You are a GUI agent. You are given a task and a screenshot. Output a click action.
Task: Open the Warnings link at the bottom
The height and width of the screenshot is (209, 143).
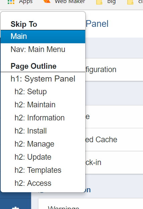[x=63, y=208]
